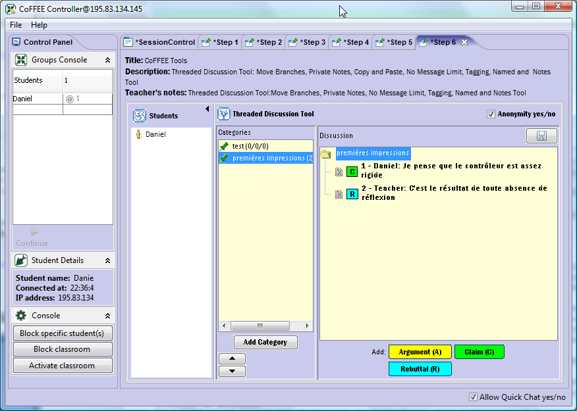Click the Add Category button

coord(265,342)
